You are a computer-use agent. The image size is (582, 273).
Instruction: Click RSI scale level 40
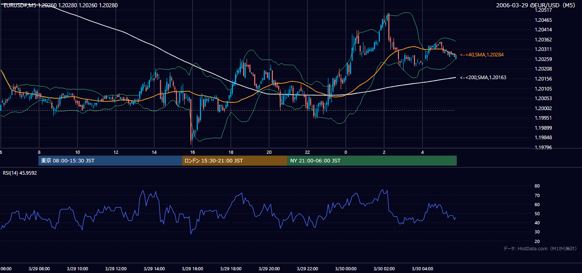pyautogui.click(x=537, y=222)
